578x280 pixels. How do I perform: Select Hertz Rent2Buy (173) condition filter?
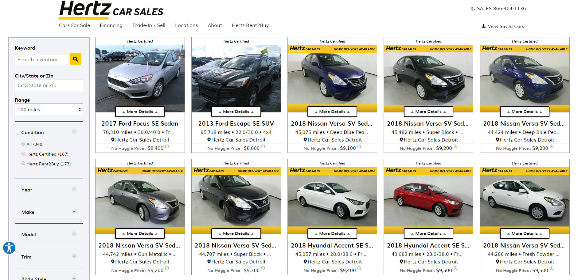click(x=23, y=163)
